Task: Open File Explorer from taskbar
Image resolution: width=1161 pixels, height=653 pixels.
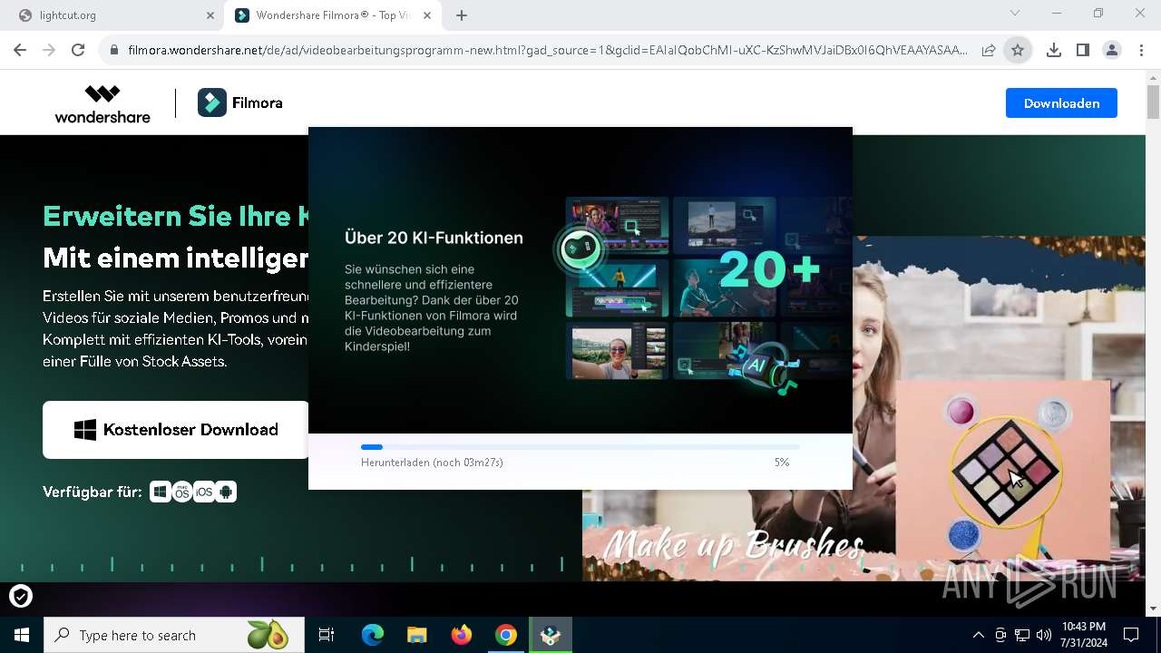Action: [x=417, y=635]
